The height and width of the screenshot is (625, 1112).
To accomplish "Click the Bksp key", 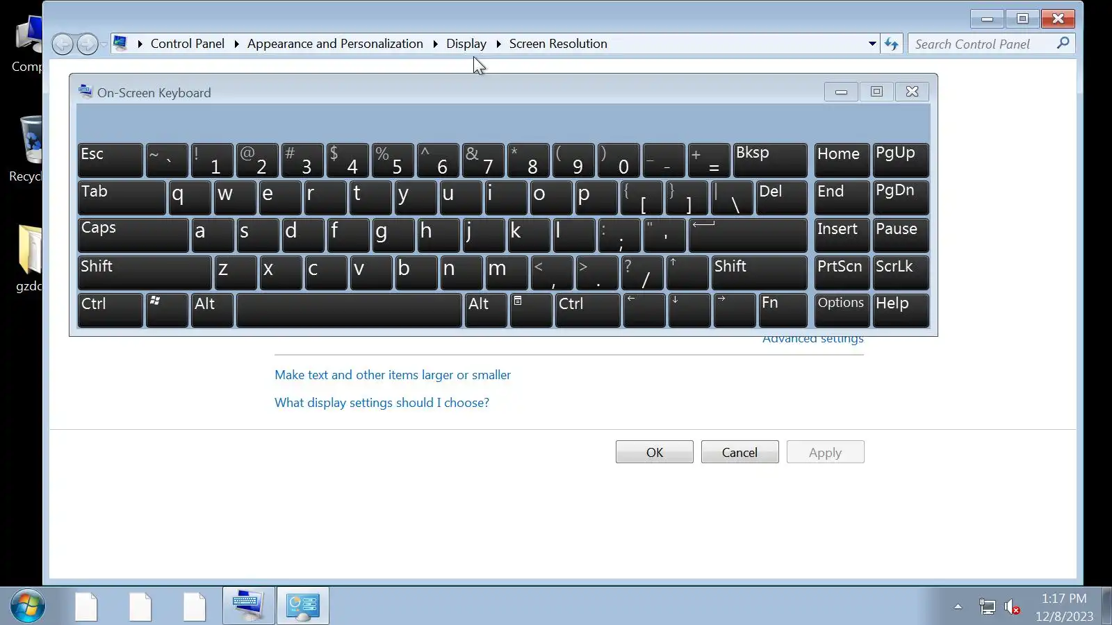I will (770, 160).
